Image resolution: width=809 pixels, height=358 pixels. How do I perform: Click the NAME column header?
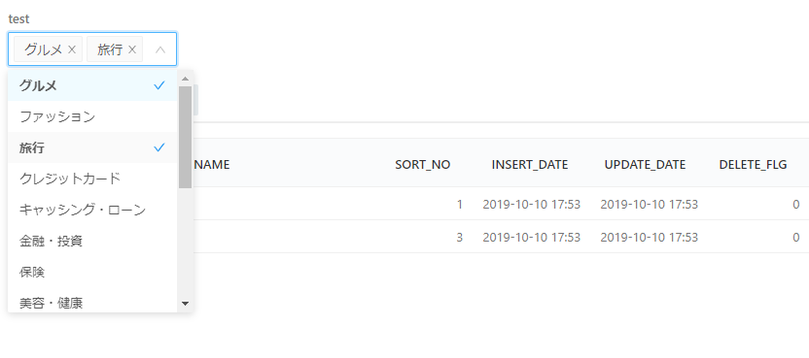pyautogui.click(x=212, y=165)
